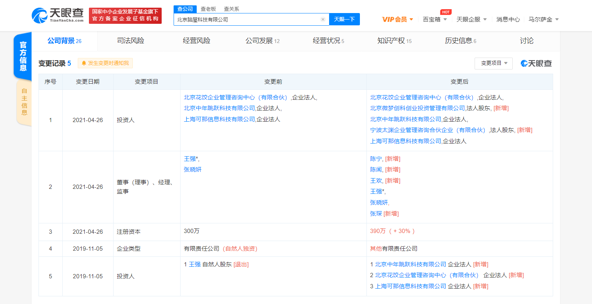Screen dimensions: 592x304
Task: Open the 消息中心 message center
Action: 508,18
